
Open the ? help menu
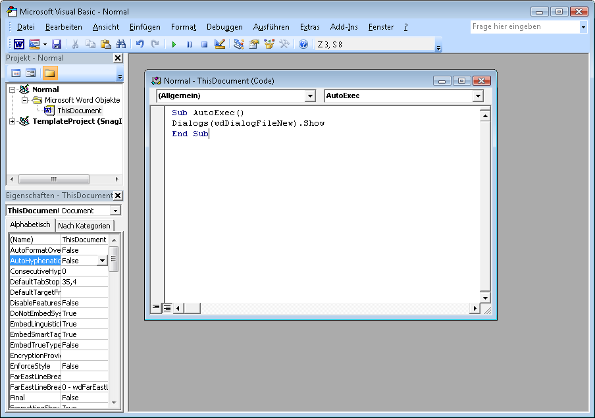pos(405,27)
